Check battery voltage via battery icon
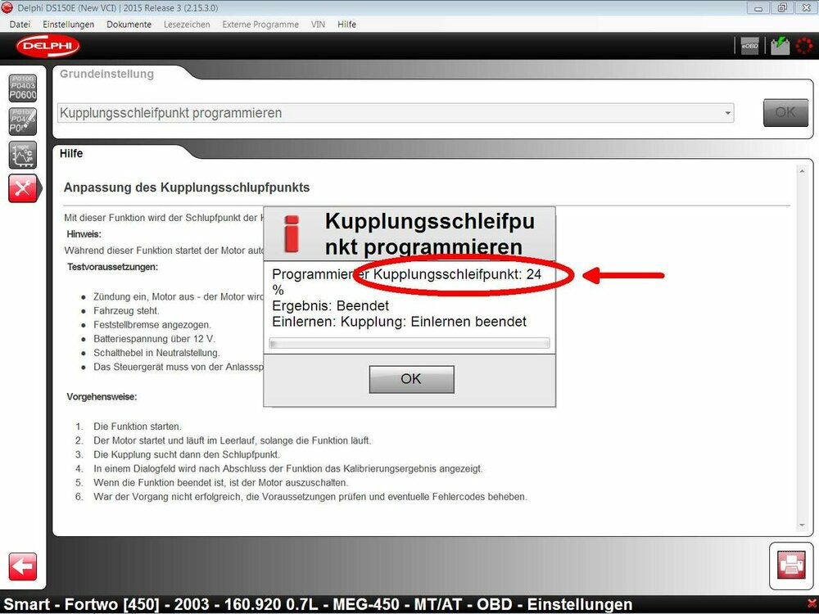The height and width of the screenshot is (614, 819). point(779,45)
